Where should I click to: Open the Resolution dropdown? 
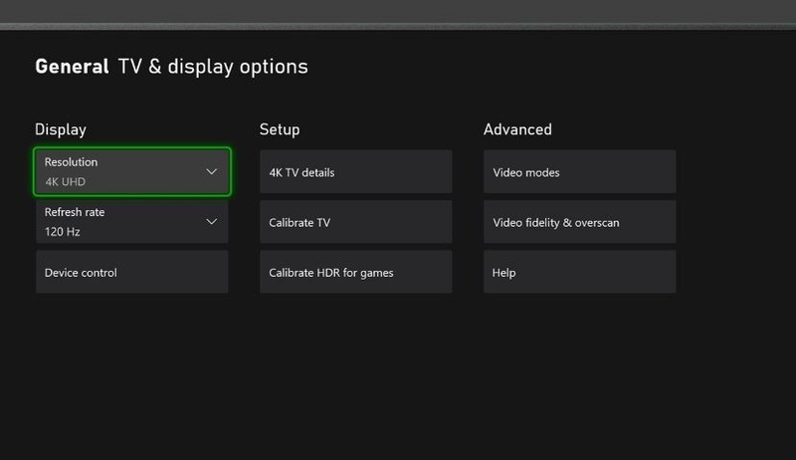click(x=132, y=172)
